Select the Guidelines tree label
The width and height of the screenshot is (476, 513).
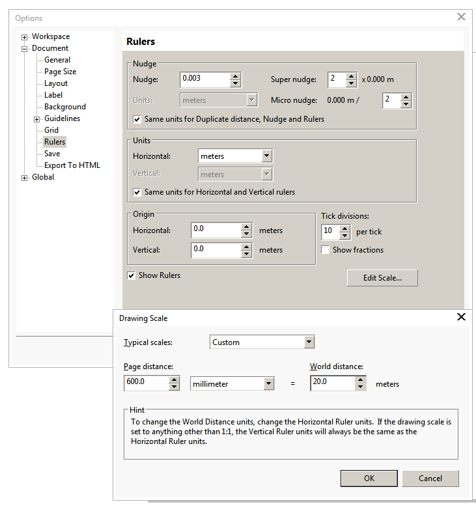62,118
